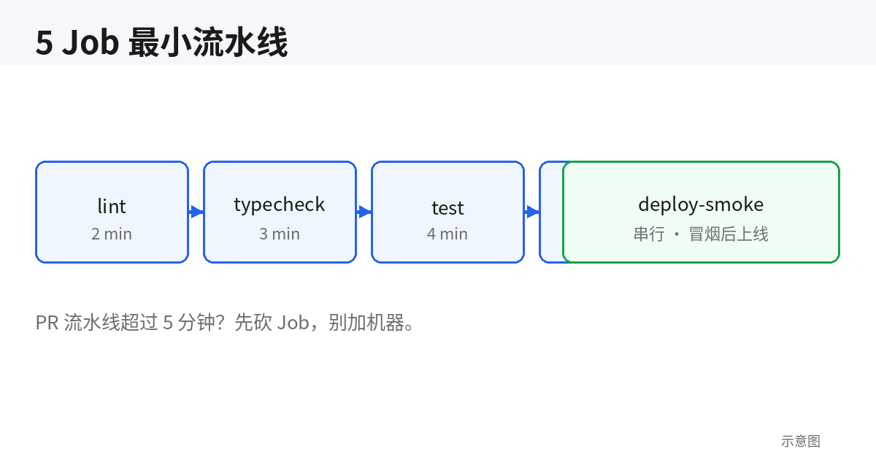Click the lint job box
Screen dimensions: 876x460
pyautogui.click(x=112, y=212)
